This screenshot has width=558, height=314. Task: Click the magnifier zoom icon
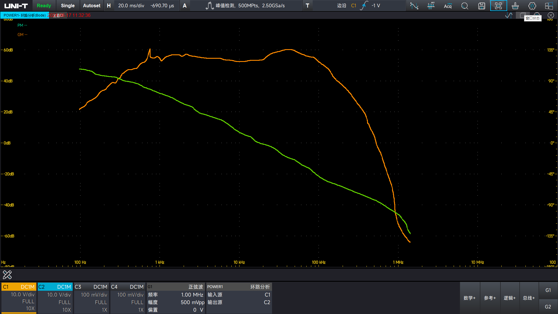click(464, 6)
